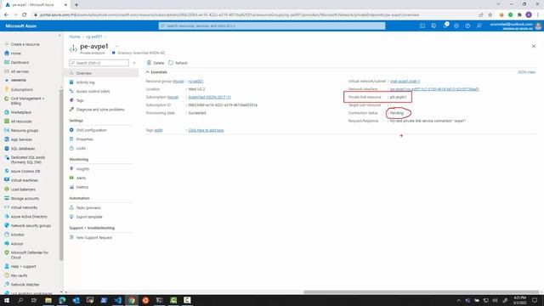Collapse the Essentials section

[156, 72]
